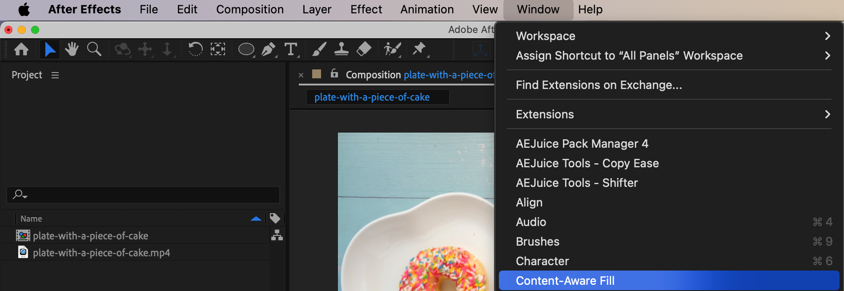Select the Ellipse shape tool
844x291 pixels.
(x=246, y=49)
